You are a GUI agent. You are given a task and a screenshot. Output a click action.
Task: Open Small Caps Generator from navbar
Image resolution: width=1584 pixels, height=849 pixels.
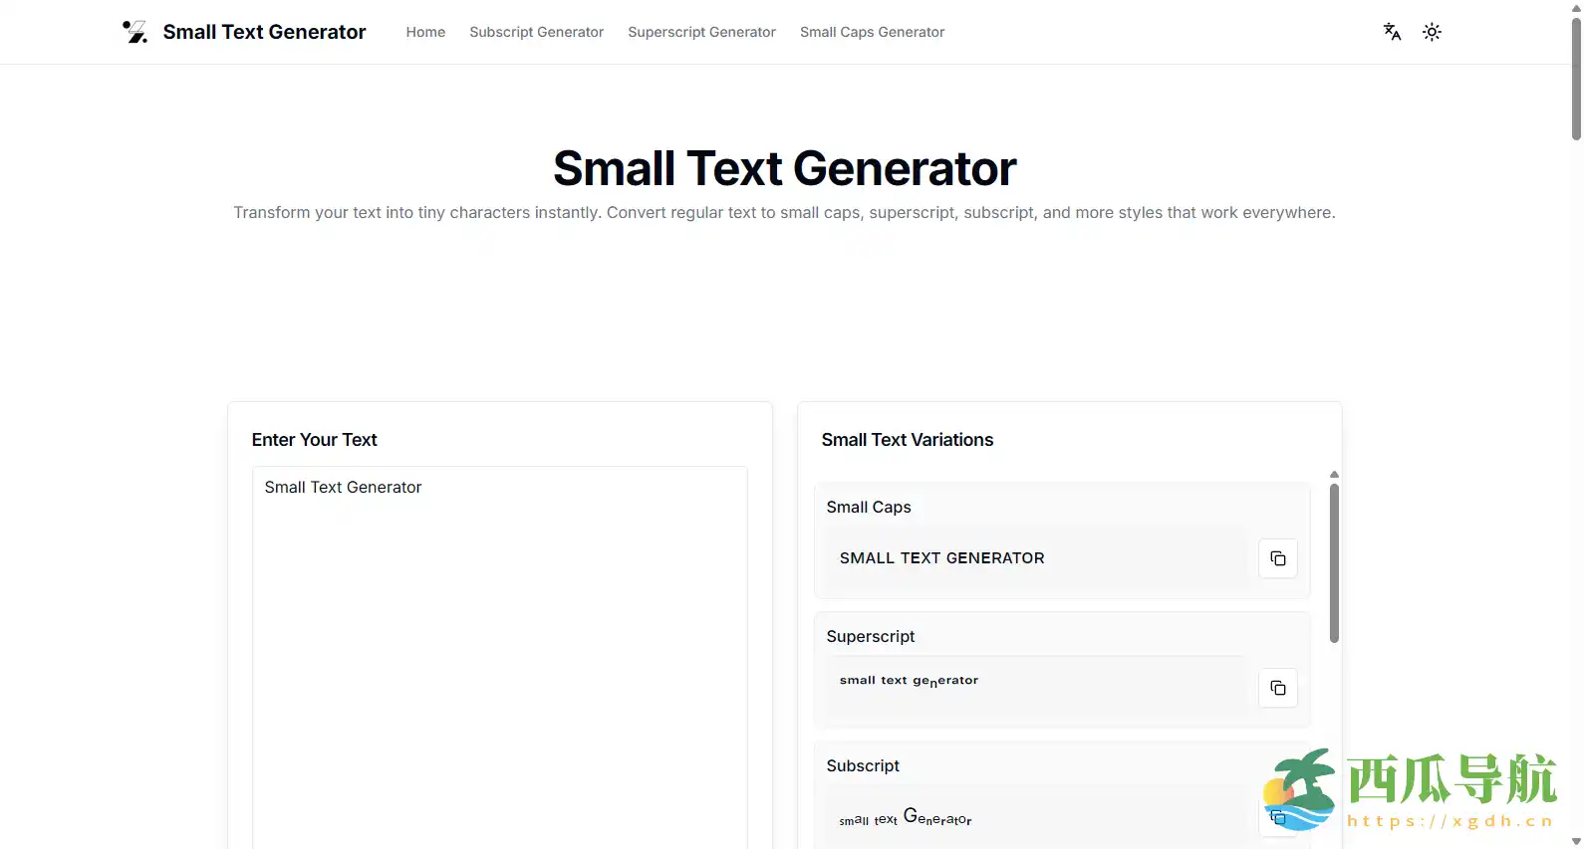tap(872, 32)
